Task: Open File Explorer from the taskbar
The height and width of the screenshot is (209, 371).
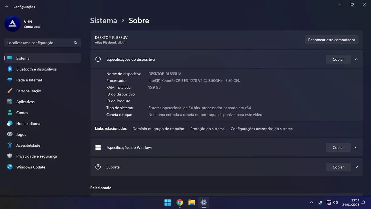Action: 191,202
